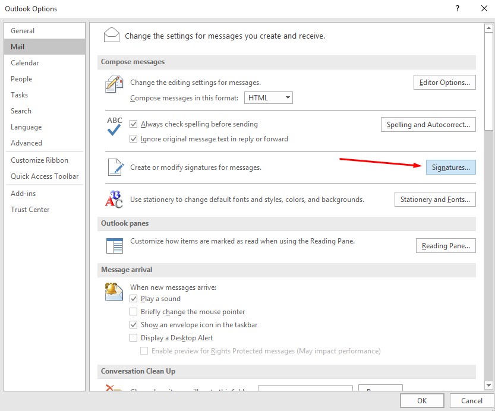Click the ABC spelling checkmark icon

coord(114,126)
